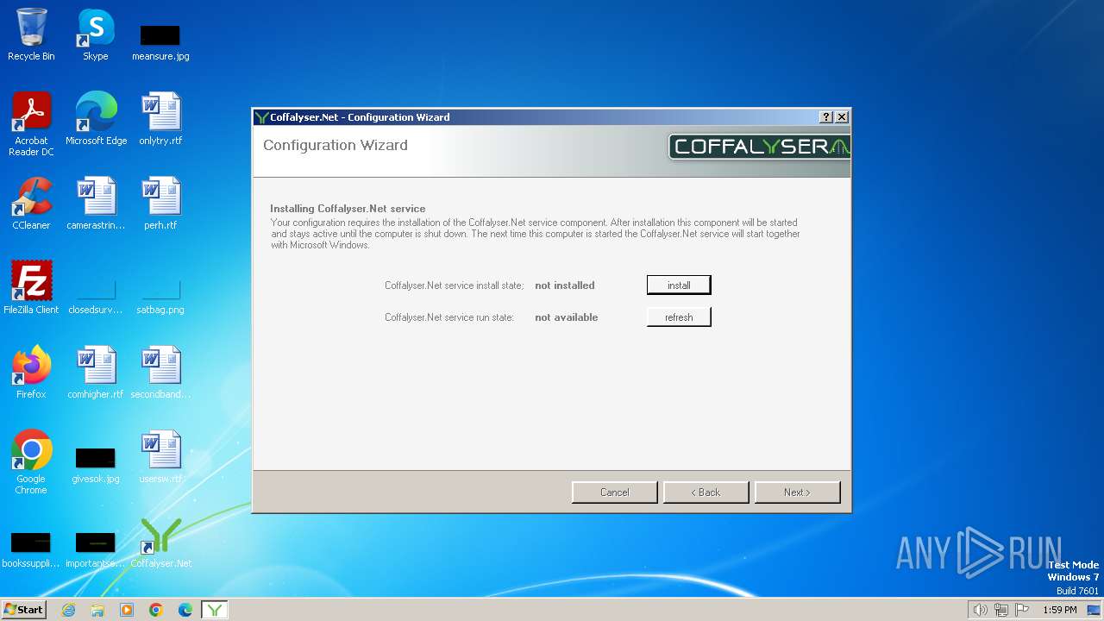Select the Coffalyser.Net desktop shortcut

coord(160,543)
